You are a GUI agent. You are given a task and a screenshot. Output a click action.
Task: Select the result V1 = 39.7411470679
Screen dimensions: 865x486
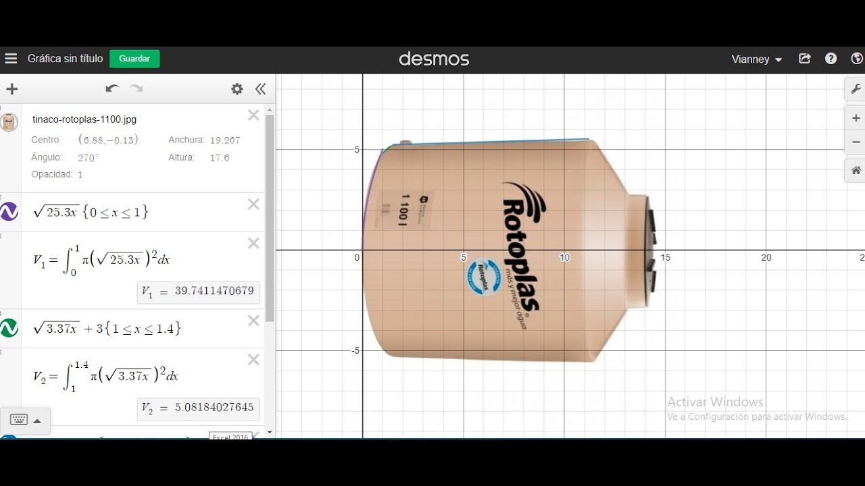[x=198, y=292]
